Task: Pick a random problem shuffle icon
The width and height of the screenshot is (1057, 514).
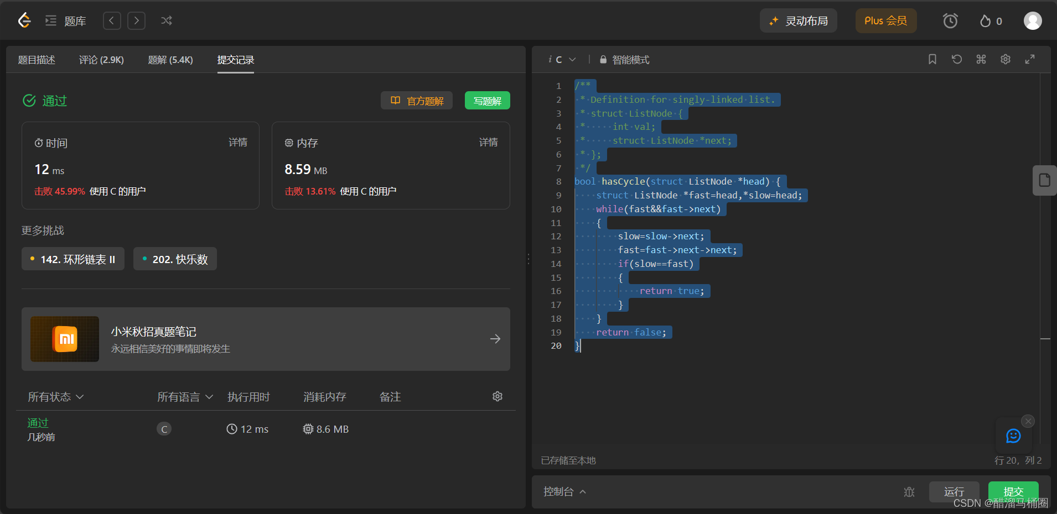Action: (x=166, y=21)
